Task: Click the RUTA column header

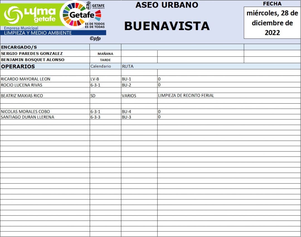Action: coord(128,66)
